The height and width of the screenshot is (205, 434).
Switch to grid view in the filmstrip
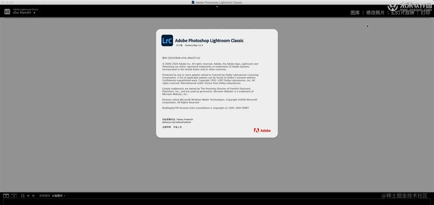pos(23,196)
